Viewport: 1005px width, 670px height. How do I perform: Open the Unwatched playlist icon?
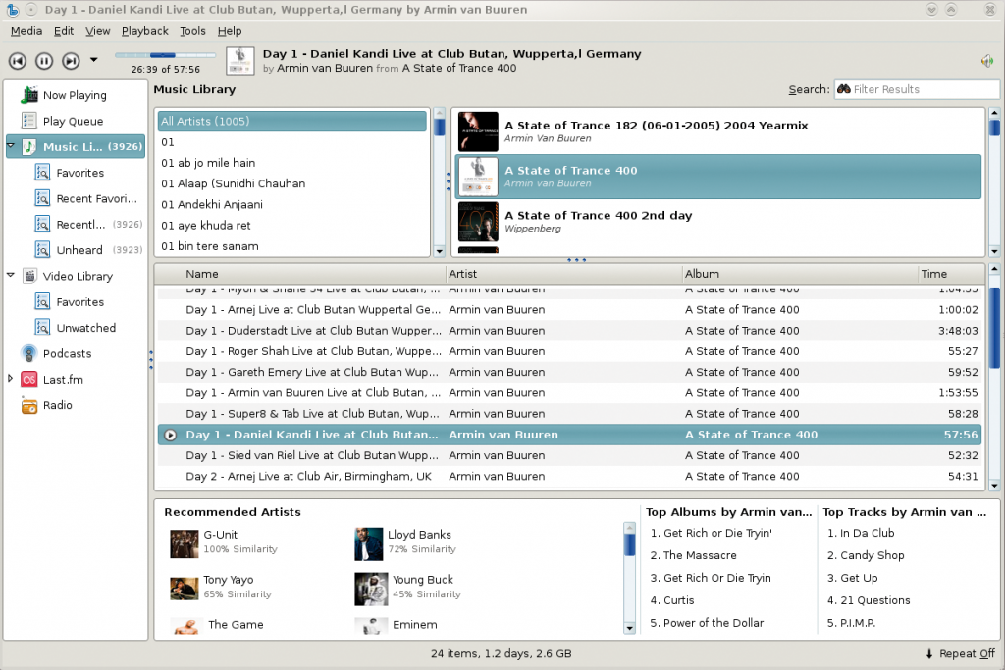pyautogui.click(x=42, y=328)
